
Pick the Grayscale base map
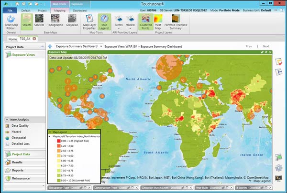pyautogui.click(x=72, y=21)
